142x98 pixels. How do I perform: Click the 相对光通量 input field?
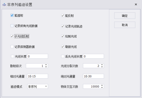(x=37, y=76)
